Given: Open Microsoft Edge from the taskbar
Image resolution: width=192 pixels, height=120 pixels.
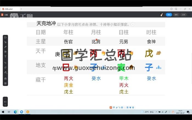Looking at the screenshot, I should pos(15,112).
